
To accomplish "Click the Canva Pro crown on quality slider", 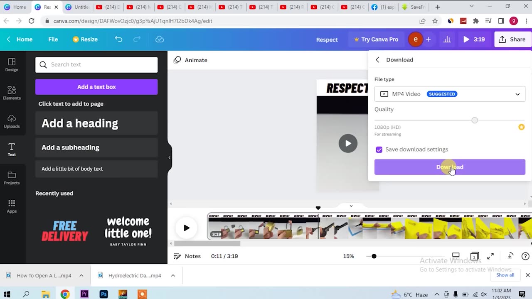I will [521, 127].
